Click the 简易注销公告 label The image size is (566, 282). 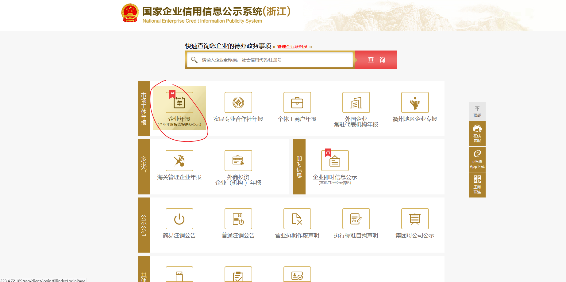pyautogui.click(x=179, y=235)
